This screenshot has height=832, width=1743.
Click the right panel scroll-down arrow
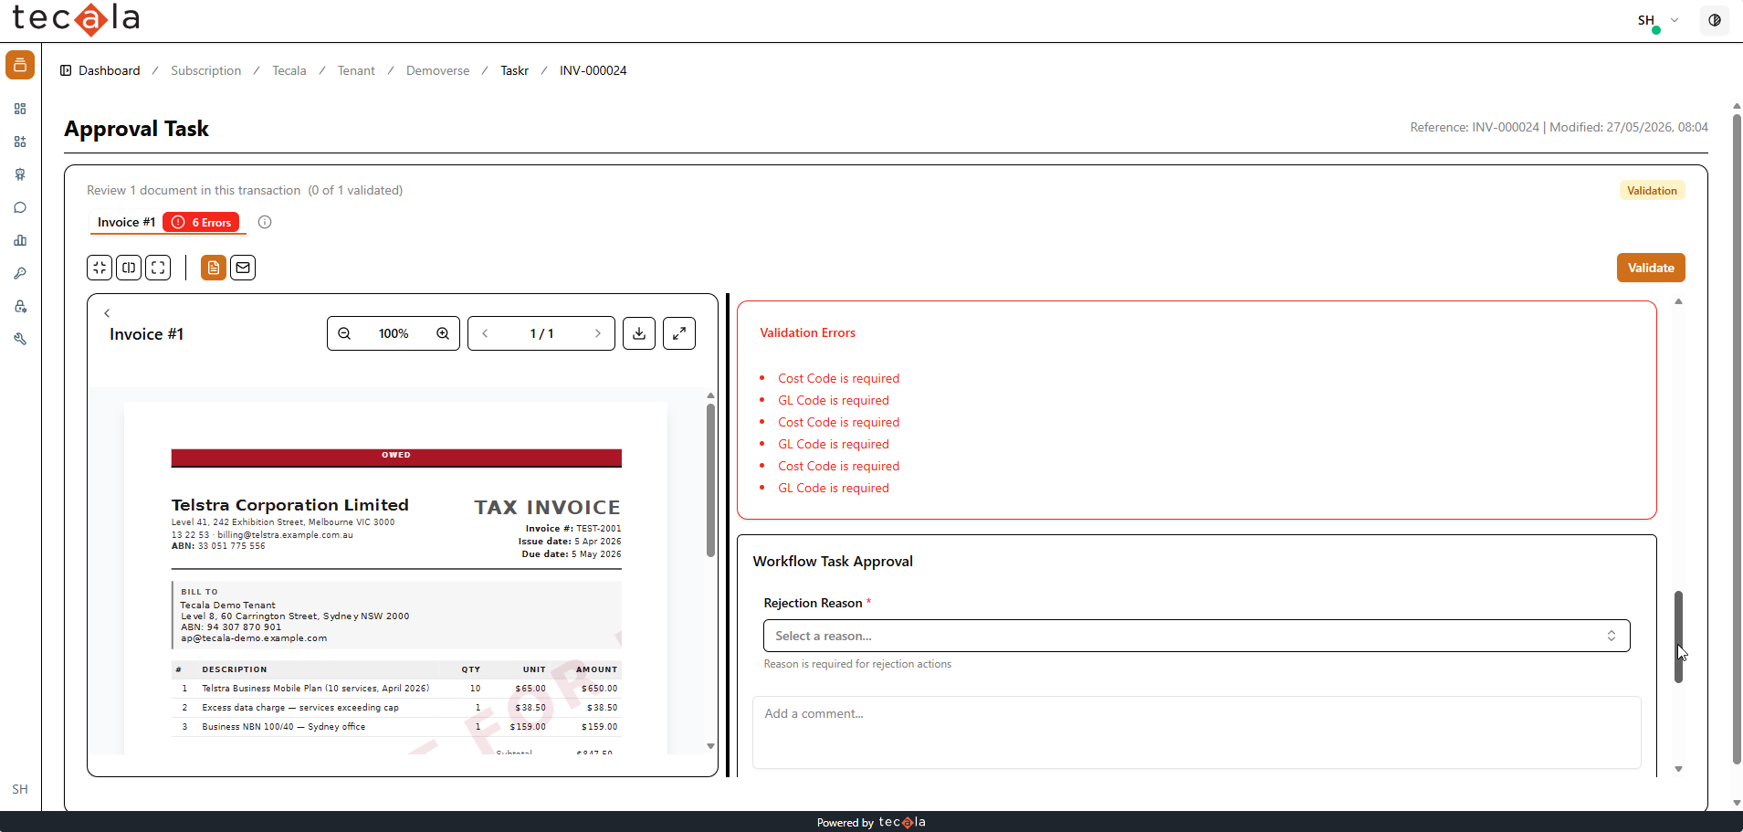[1678, 769]
